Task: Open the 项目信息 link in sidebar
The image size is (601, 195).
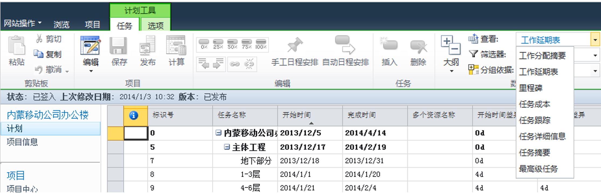Action: (x=22, y=142)
